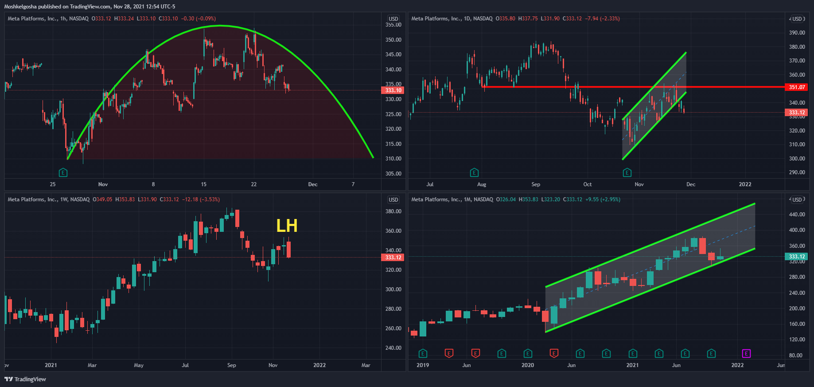Click the red 351.07 price level label
Image resolution: width=814 pixels, height=387 pixels.
796,87
